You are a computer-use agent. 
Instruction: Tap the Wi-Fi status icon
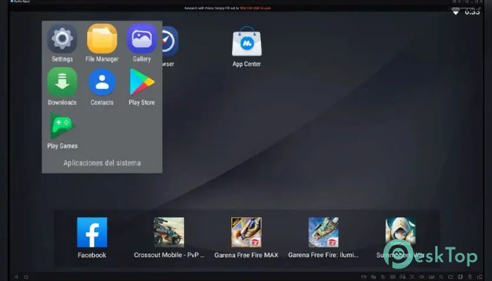click(455, 12)
